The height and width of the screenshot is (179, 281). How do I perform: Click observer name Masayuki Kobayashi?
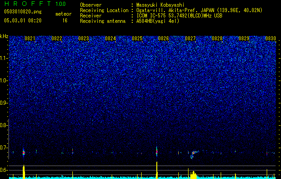click(x=160, y=5)
